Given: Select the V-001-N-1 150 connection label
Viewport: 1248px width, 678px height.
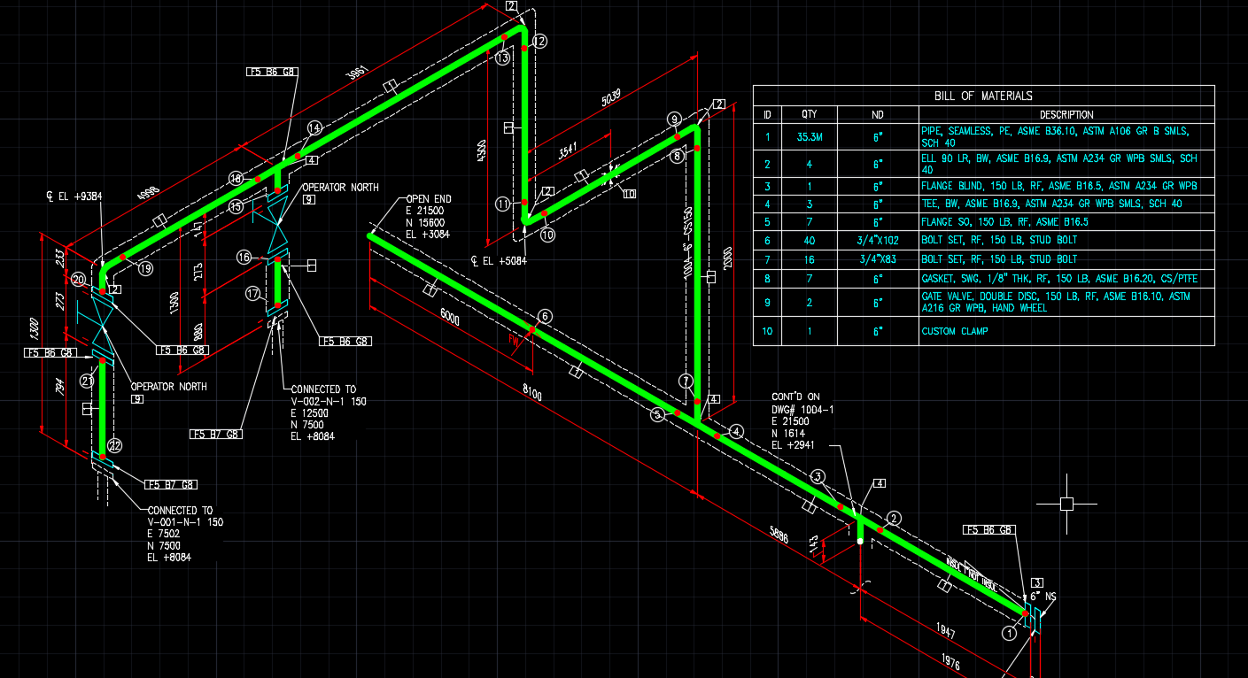Looking at the screenshot, I should [185, 522].
